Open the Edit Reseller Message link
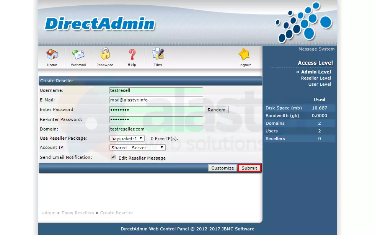 click(142, 158)
